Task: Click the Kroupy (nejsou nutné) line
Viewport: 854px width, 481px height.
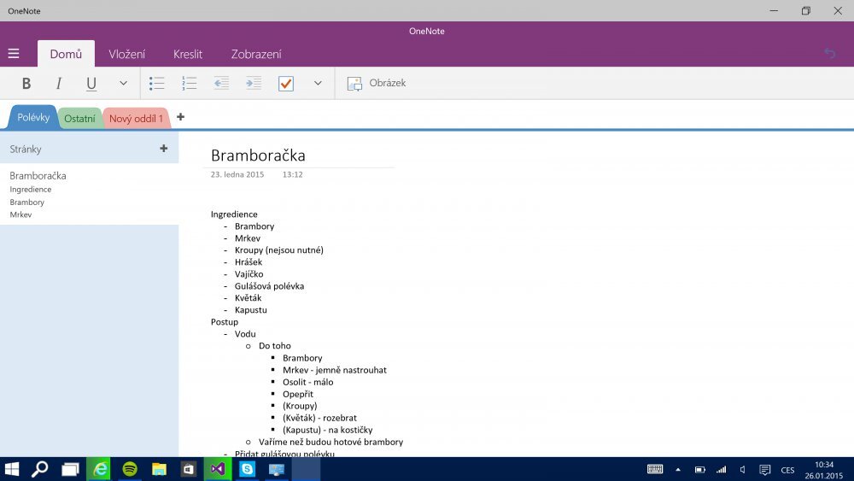Action: point(279,250)
